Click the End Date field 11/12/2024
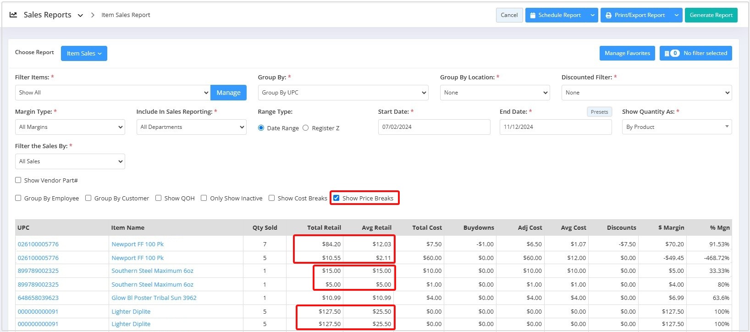The image size is (750, 332). (x=555, y=127)
